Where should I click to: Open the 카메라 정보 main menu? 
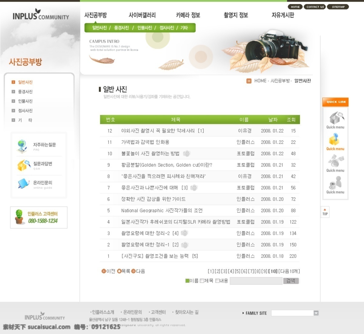(188, 15)
